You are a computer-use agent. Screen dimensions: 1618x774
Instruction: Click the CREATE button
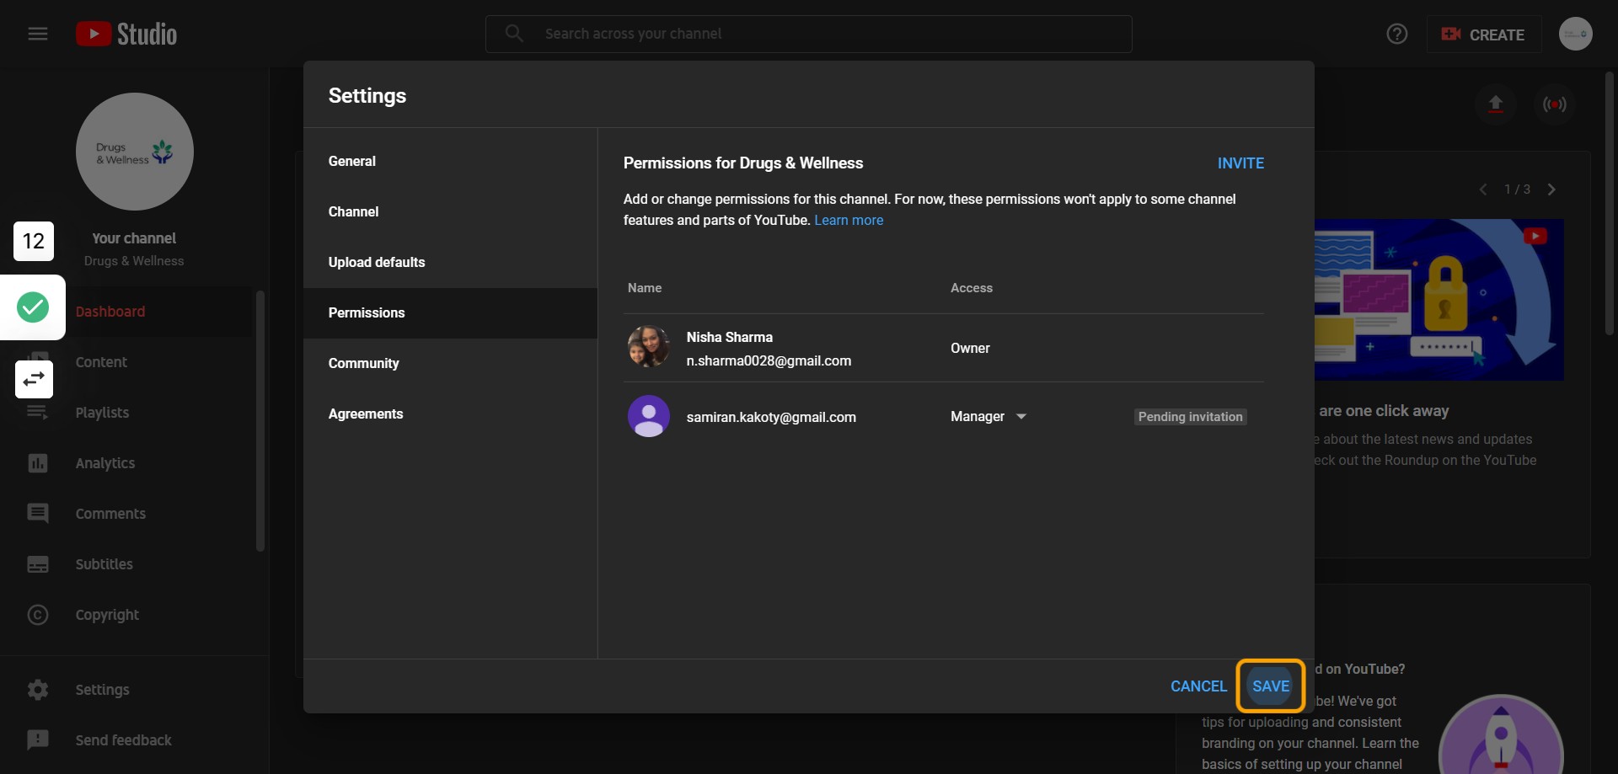[x=1483, y=35]
